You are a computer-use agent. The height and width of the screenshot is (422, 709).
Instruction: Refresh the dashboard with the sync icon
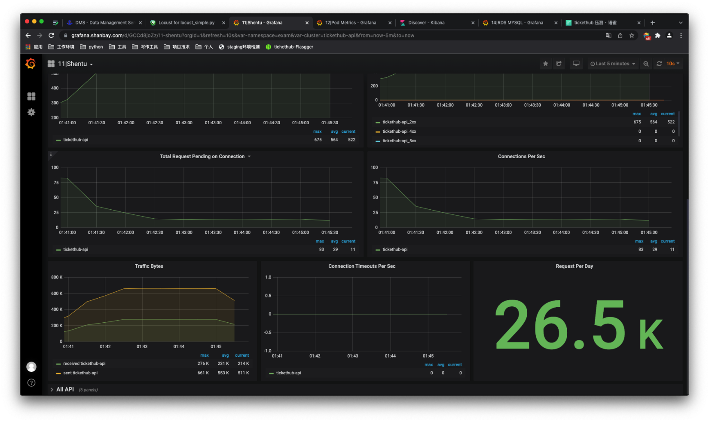[659, 64]
